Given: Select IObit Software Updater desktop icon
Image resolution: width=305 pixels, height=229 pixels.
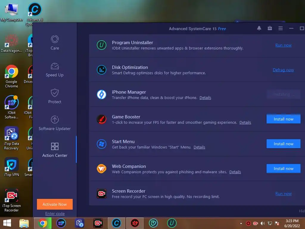Looking at the screenshot, I should (12, 107).
